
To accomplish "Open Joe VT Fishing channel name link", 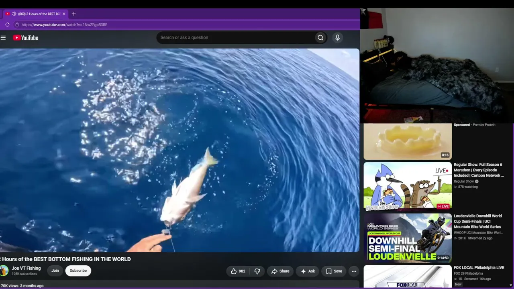I will [26, 268].
